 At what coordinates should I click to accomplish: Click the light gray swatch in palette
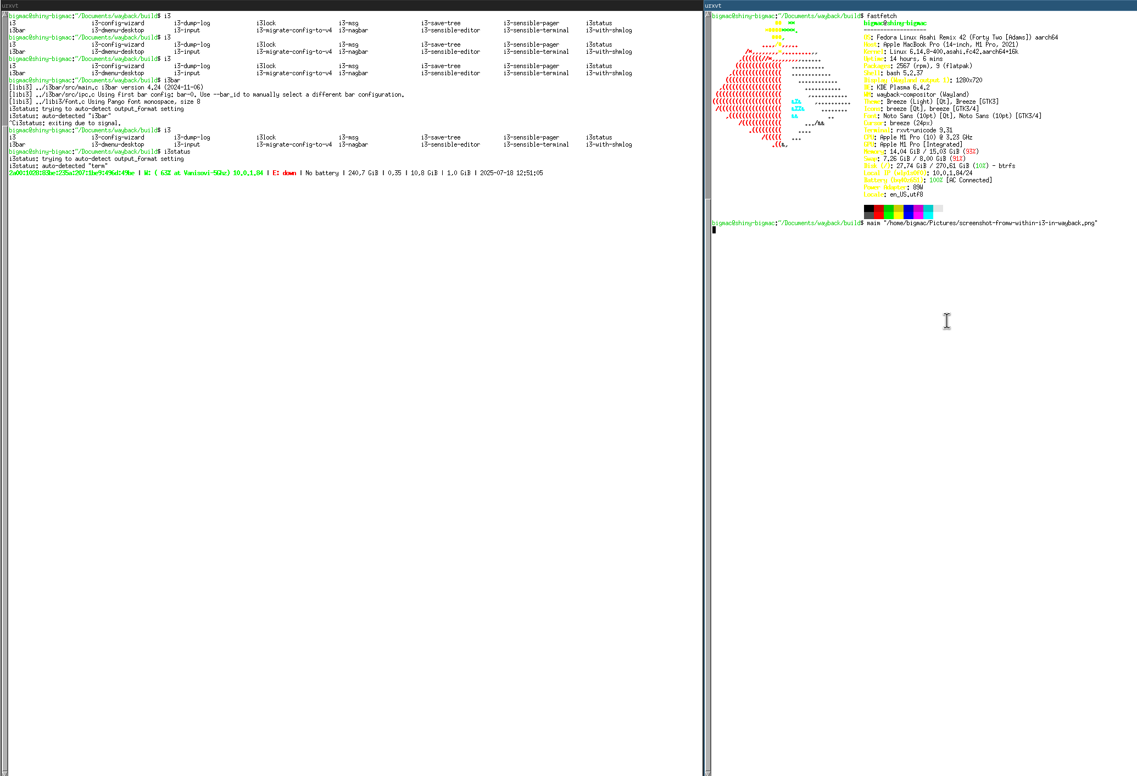[938, 208]
